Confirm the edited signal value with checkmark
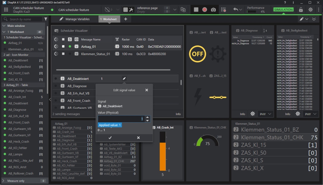 (110, 137)
